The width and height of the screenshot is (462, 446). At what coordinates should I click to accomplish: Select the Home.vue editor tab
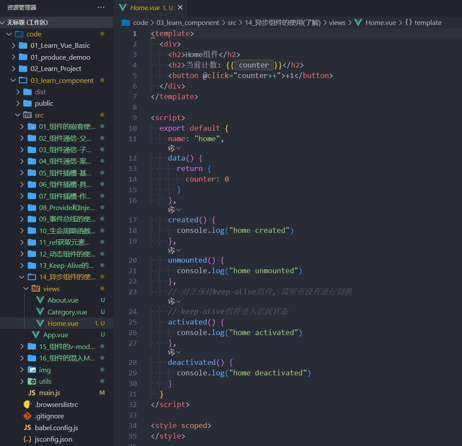click(151, 7)
